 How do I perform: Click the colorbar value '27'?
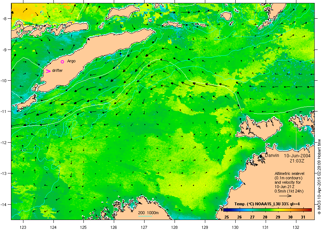click(x=252, y=217)
